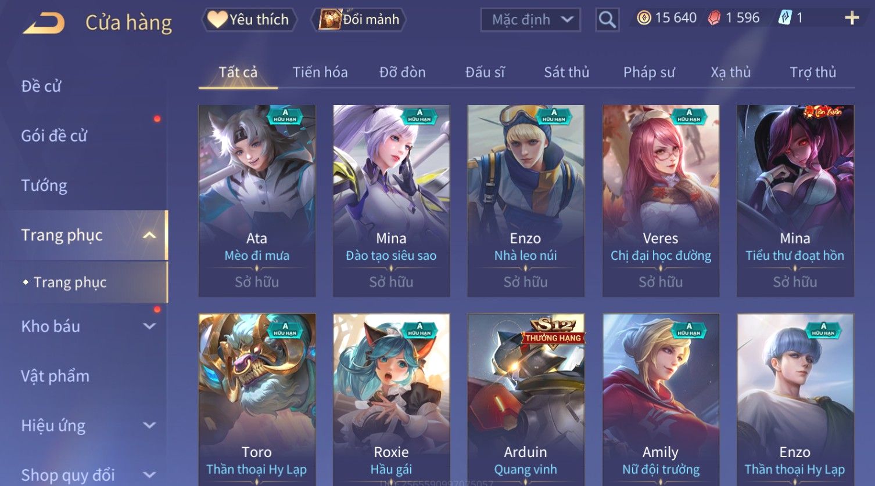Tap the blue ticket currency icon

[784, 18]
